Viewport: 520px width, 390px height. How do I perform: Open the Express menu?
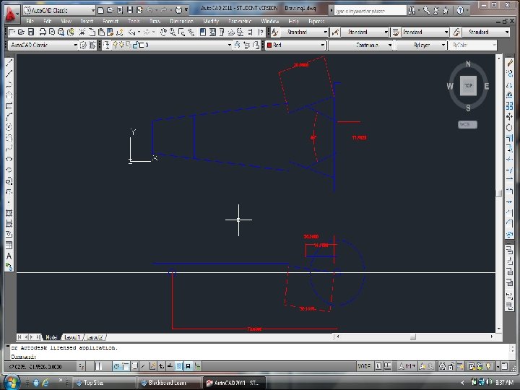point(316,21)
